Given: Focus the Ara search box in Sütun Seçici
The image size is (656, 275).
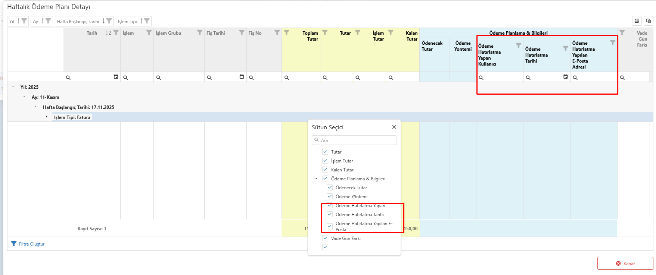Looking at the screenshot, I should tap(354, 140).
